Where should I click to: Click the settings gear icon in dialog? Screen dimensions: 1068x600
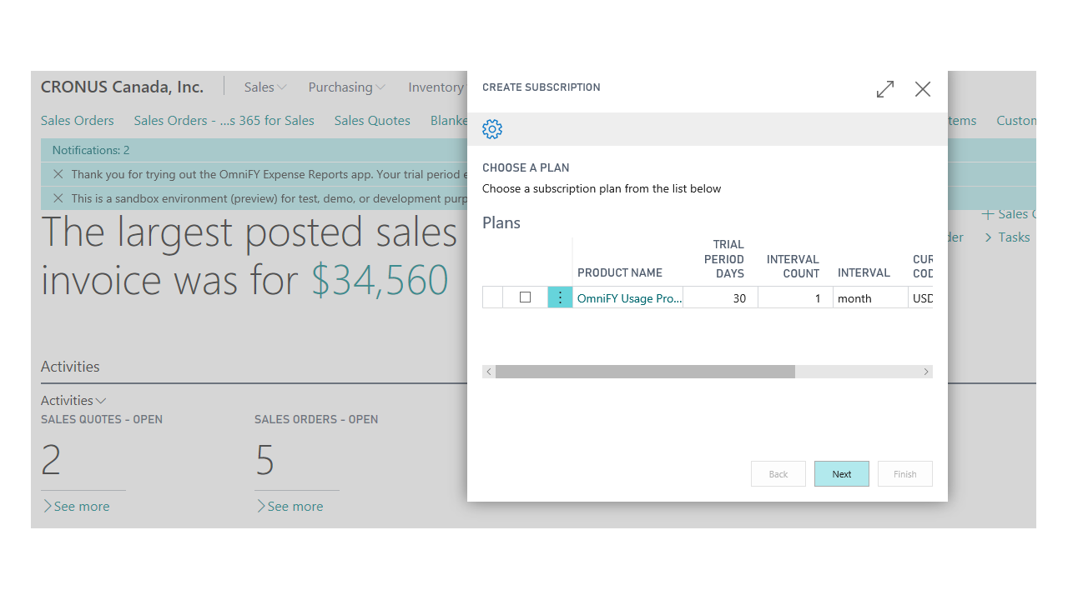coord(492,129)
